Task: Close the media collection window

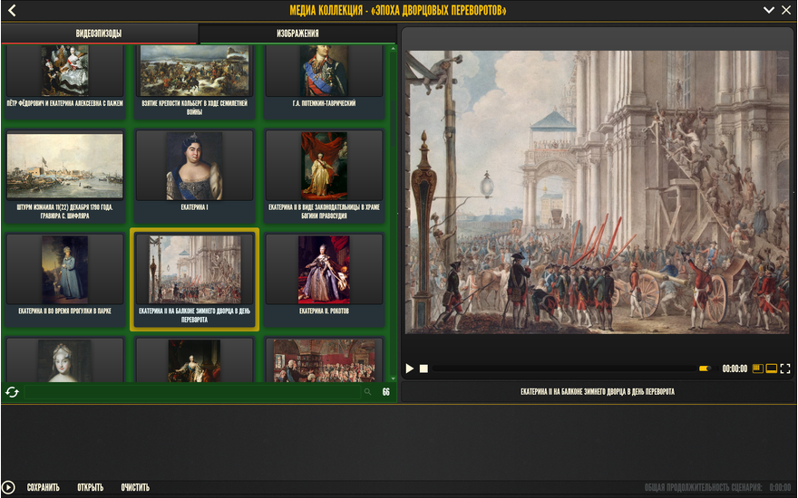Action: coord(786,10)
